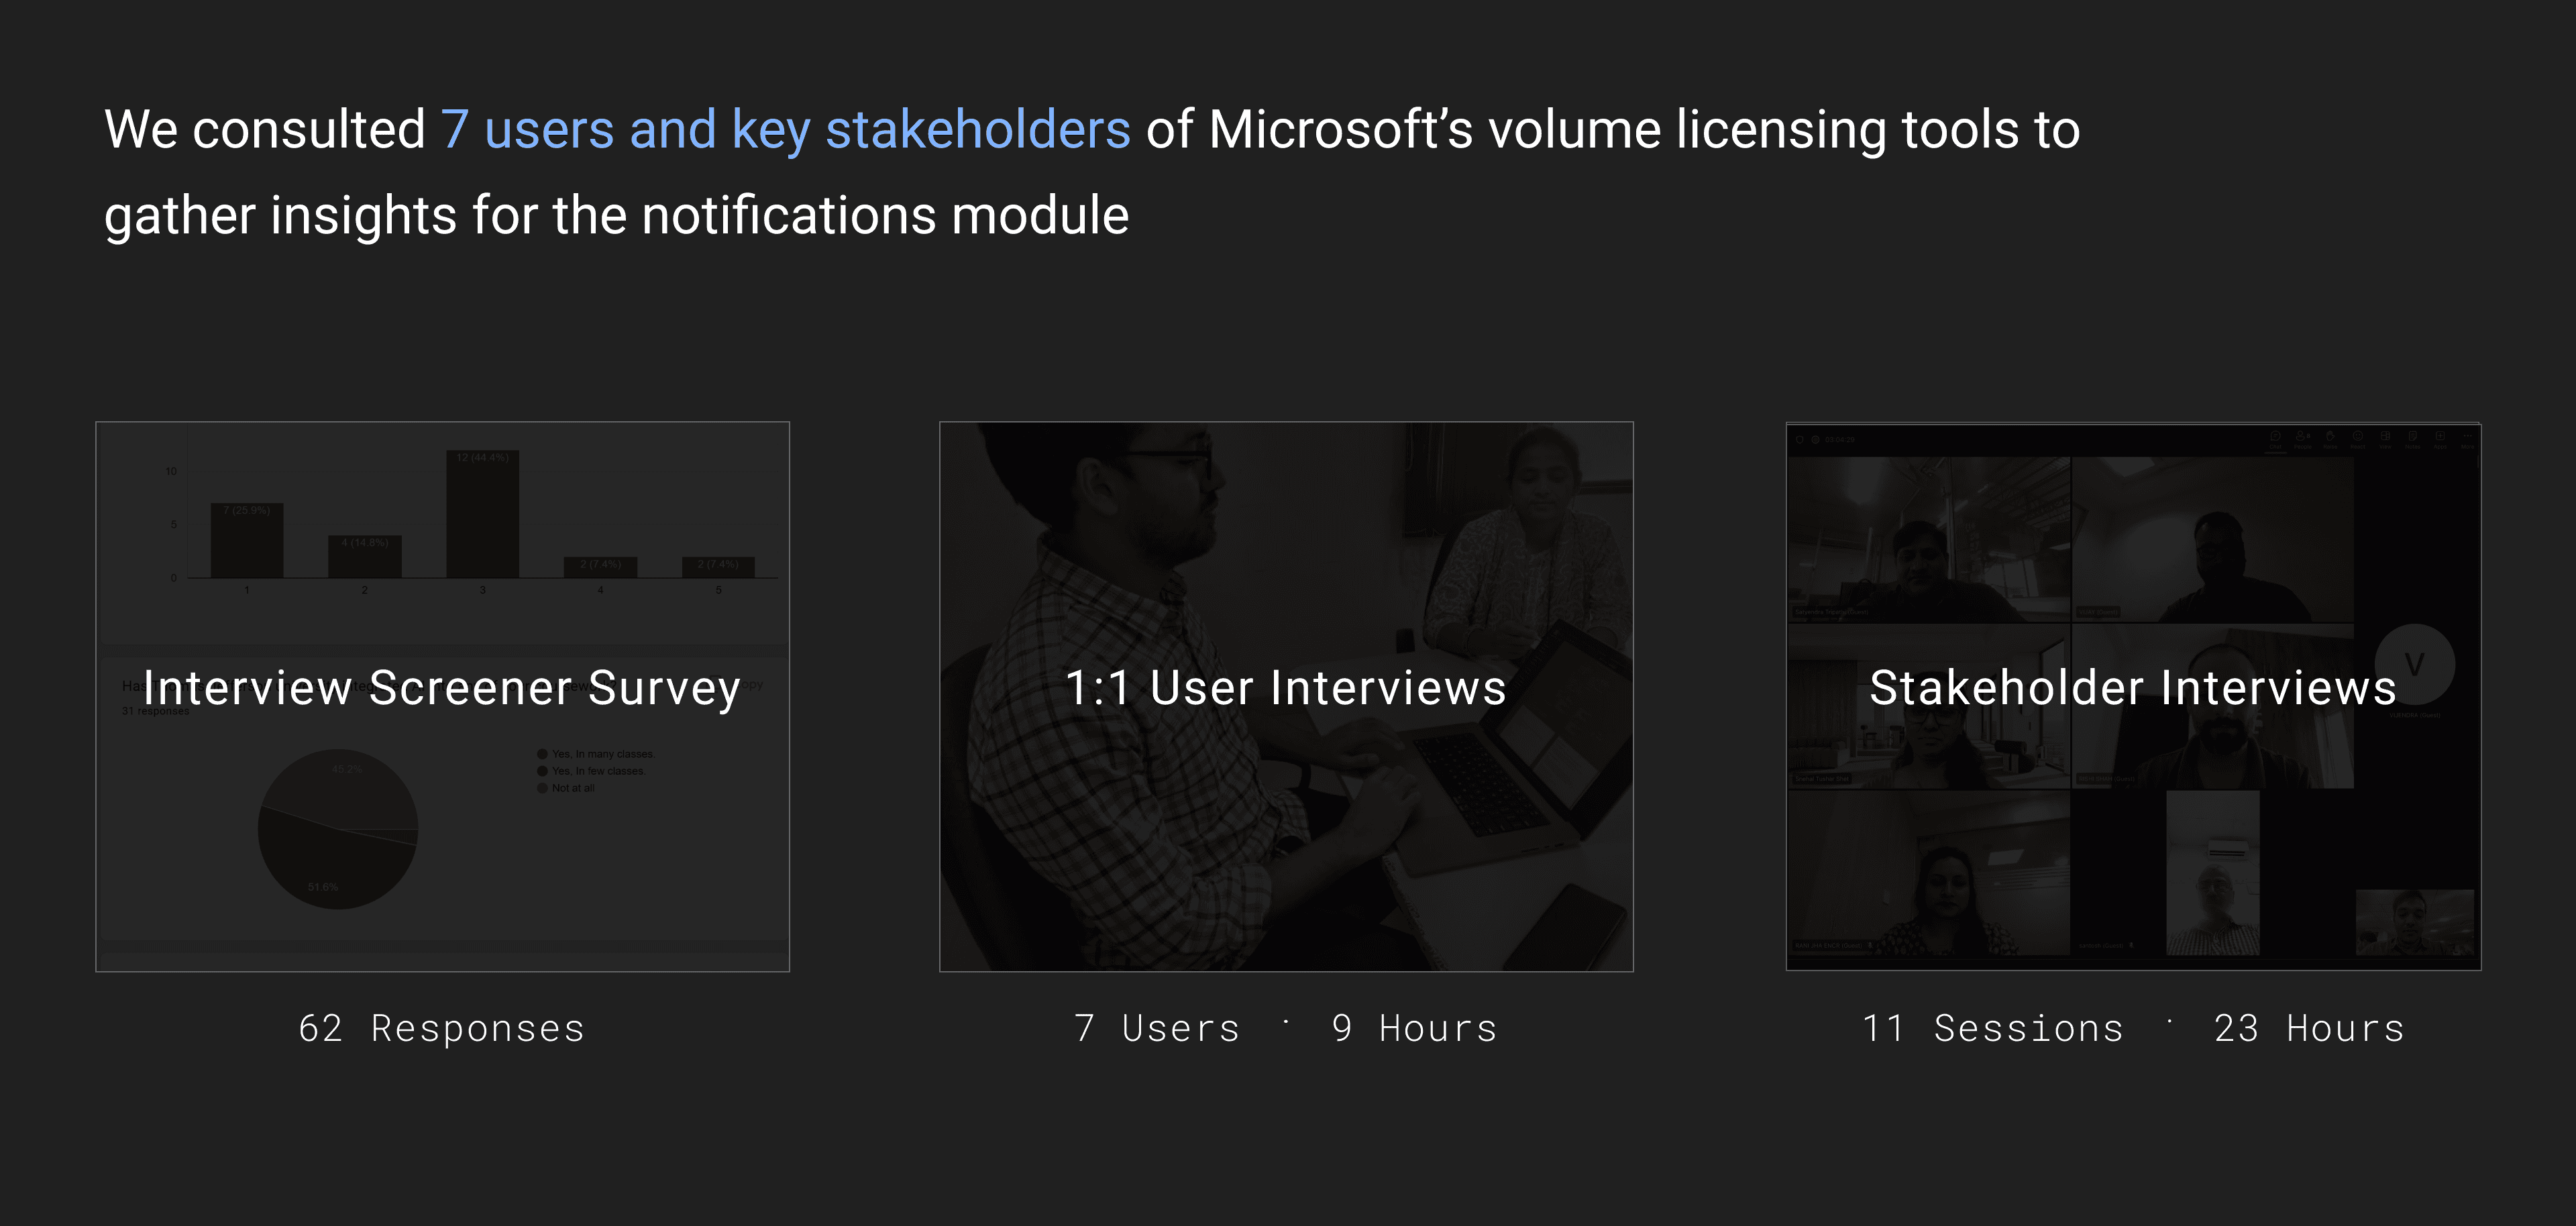This screenshot has height=1226, width=2576.
Task: Click the Raise hand icon
Action: tap(2330, 438)
